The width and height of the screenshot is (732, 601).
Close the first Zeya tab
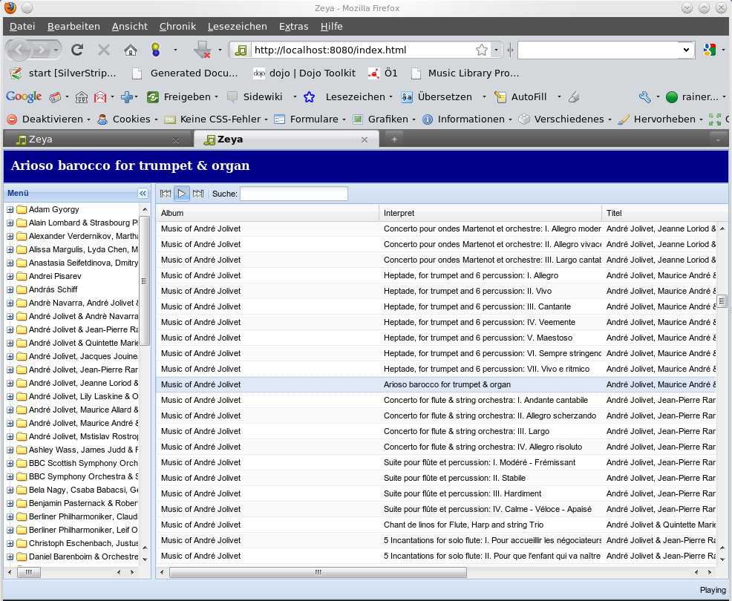point(176,139)
